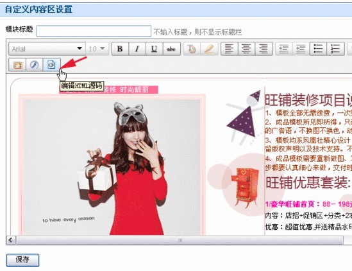The image size is (352, 271).
Task: Click the 自定义内容区设置 header title
Action: pyautogui.click(x=38, y=10)
